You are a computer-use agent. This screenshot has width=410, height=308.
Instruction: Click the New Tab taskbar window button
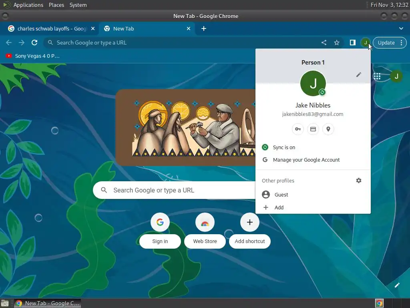pos(47,303)
